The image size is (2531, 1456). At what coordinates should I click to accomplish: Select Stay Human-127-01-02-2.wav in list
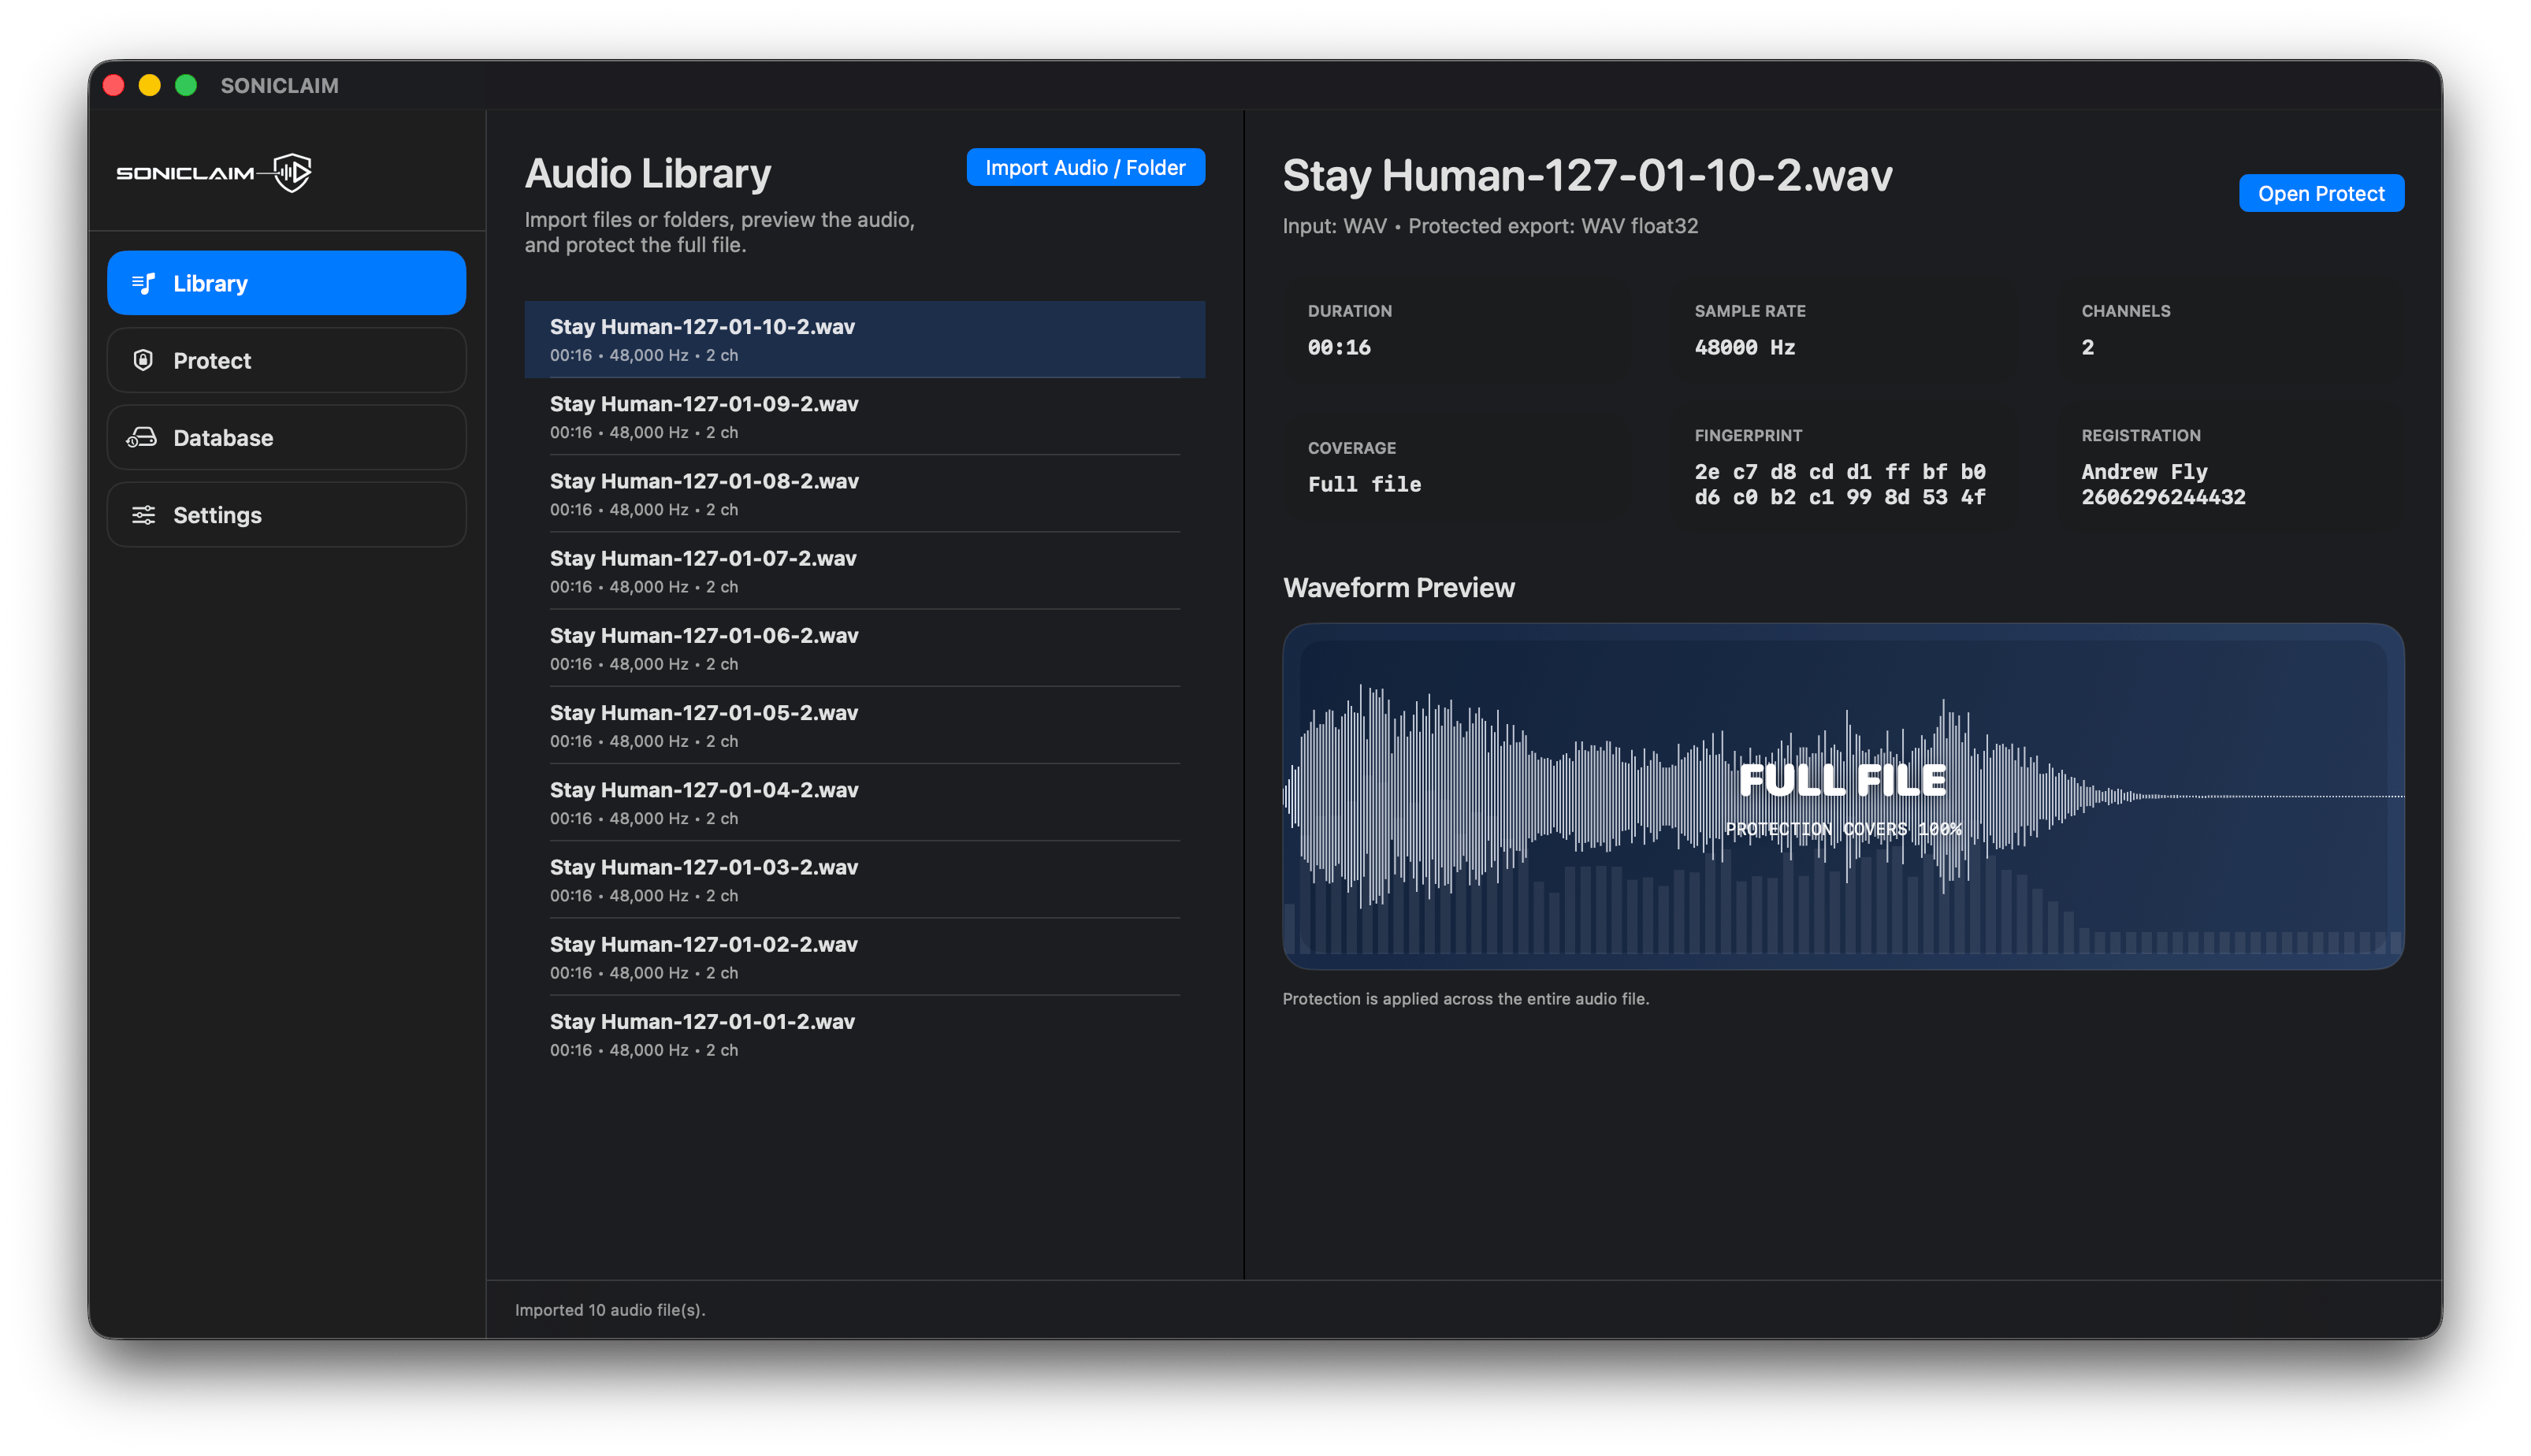[864, 957]
